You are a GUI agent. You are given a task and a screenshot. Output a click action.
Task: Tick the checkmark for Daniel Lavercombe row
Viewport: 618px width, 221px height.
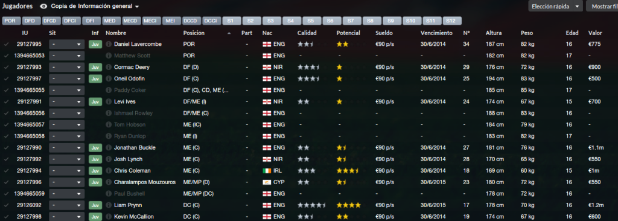pos(6,44)
